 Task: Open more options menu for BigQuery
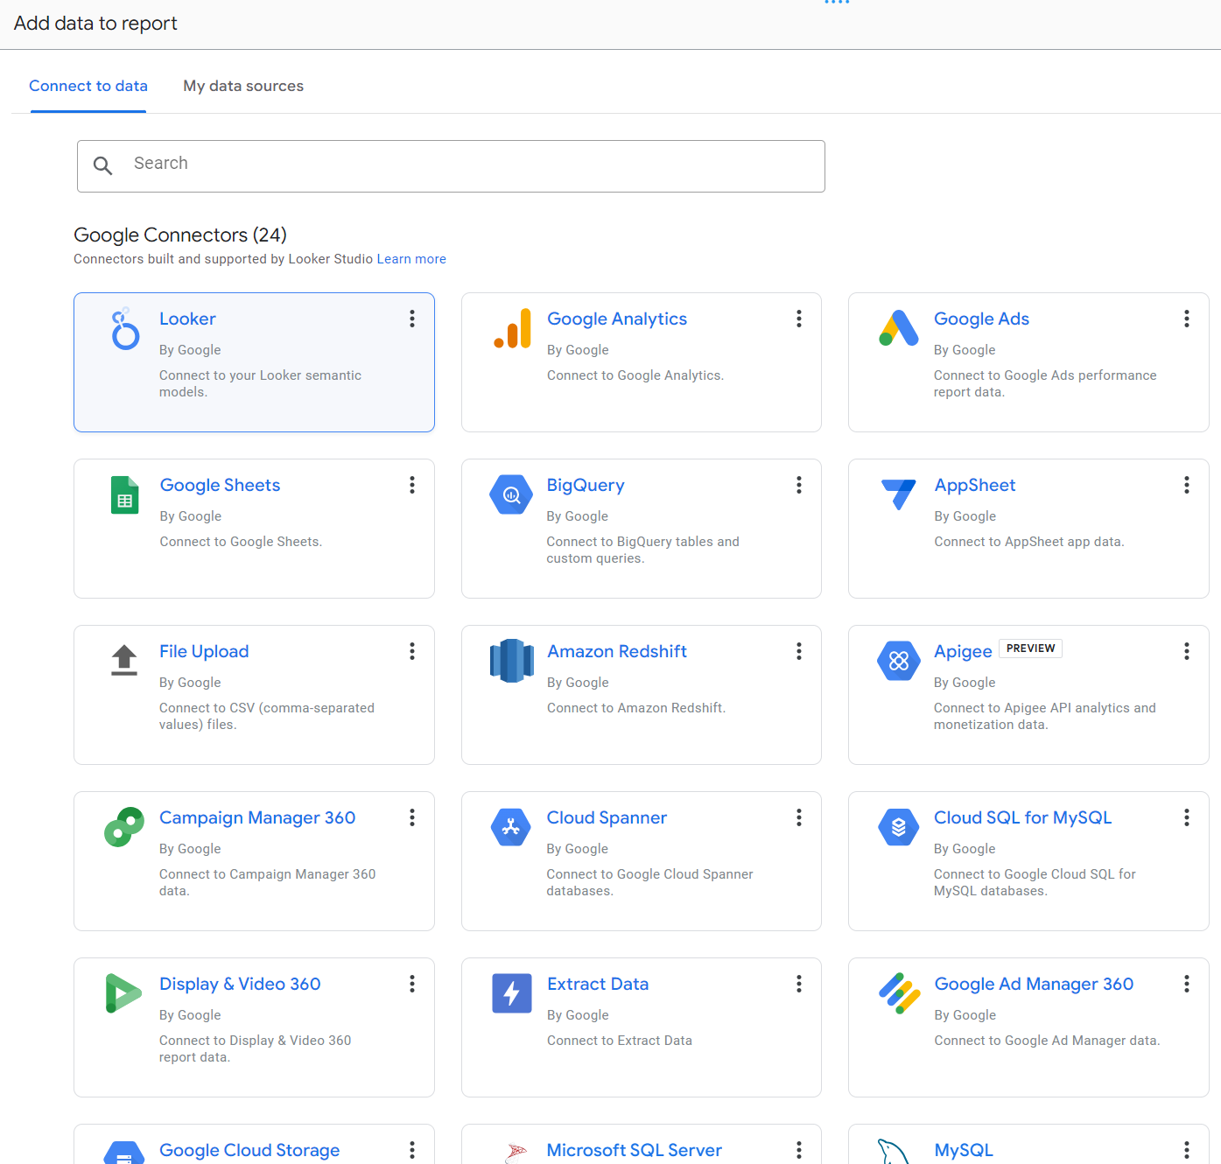tap(799, 485)
